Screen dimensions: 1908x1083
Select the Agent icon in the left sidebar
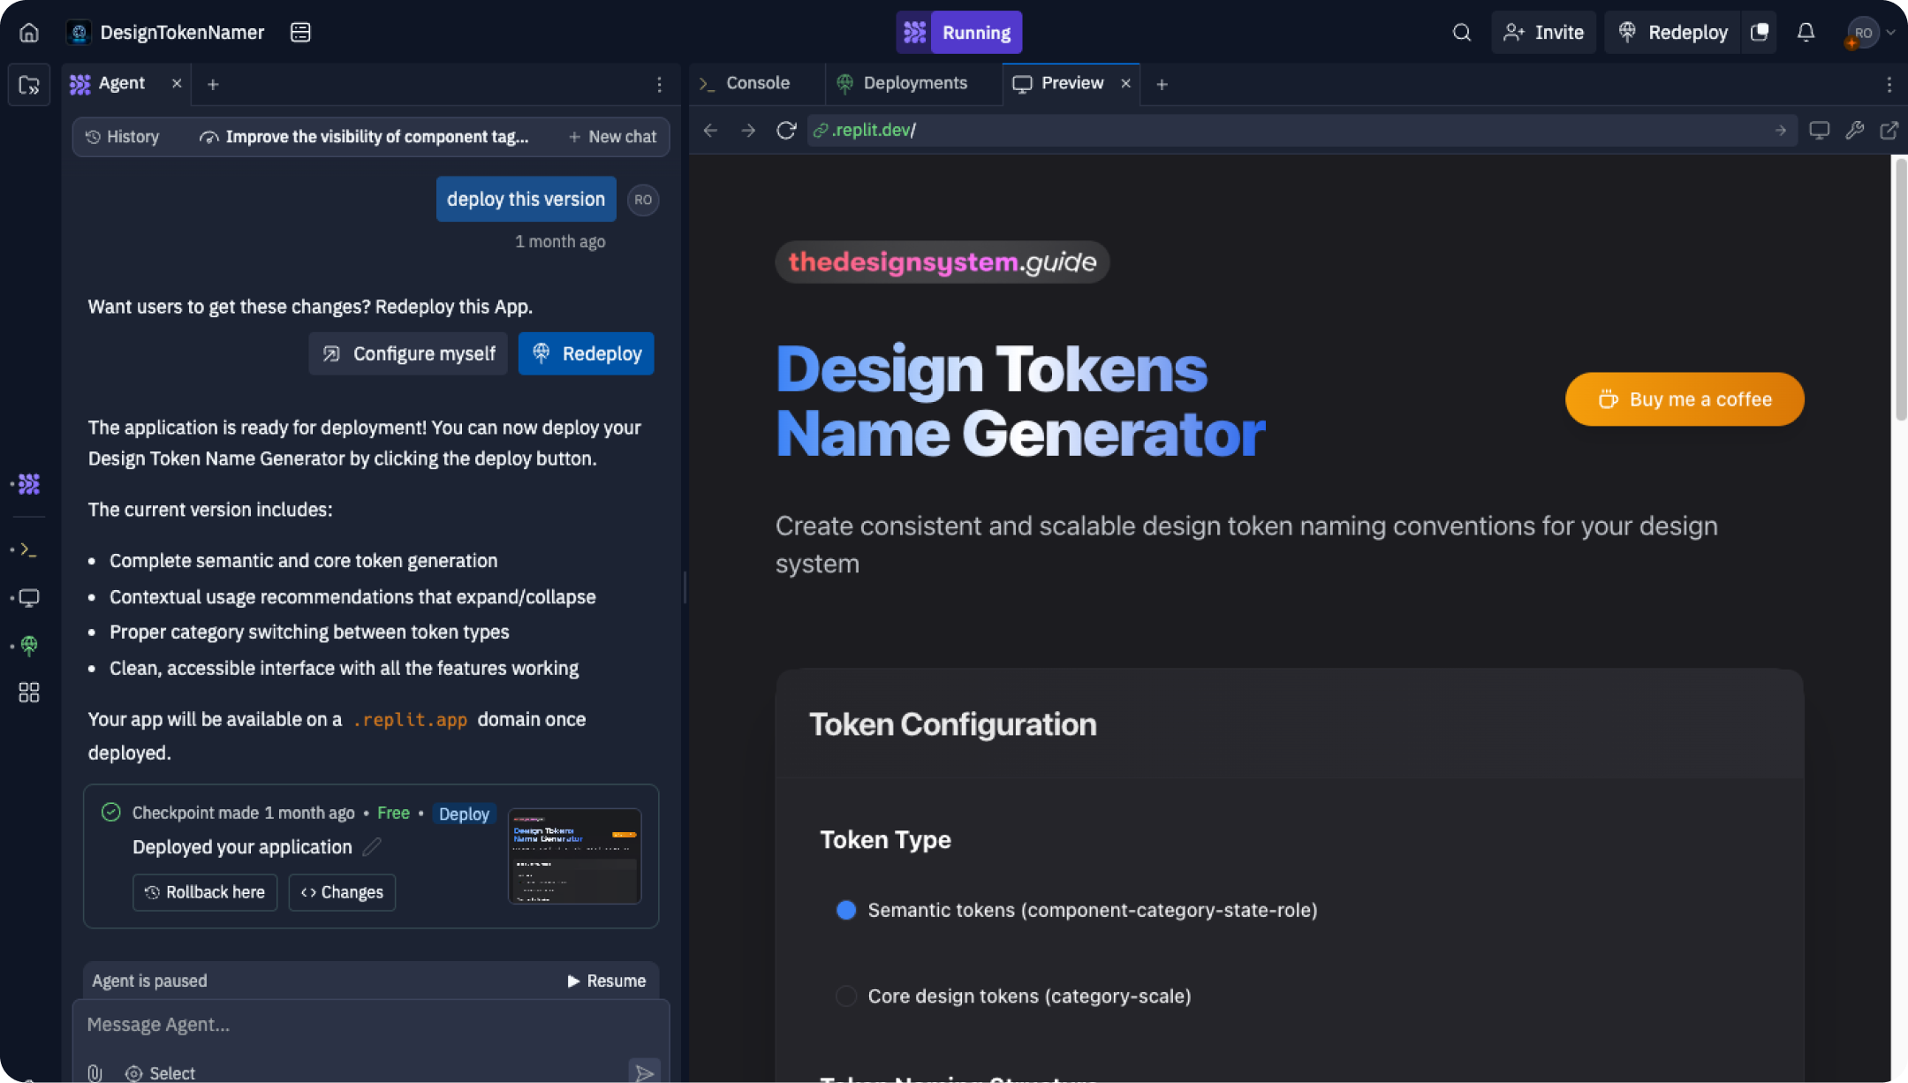click(x=28, y=484)
